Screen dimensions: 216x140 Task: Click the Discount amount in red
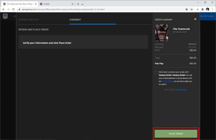click(192, 47)
